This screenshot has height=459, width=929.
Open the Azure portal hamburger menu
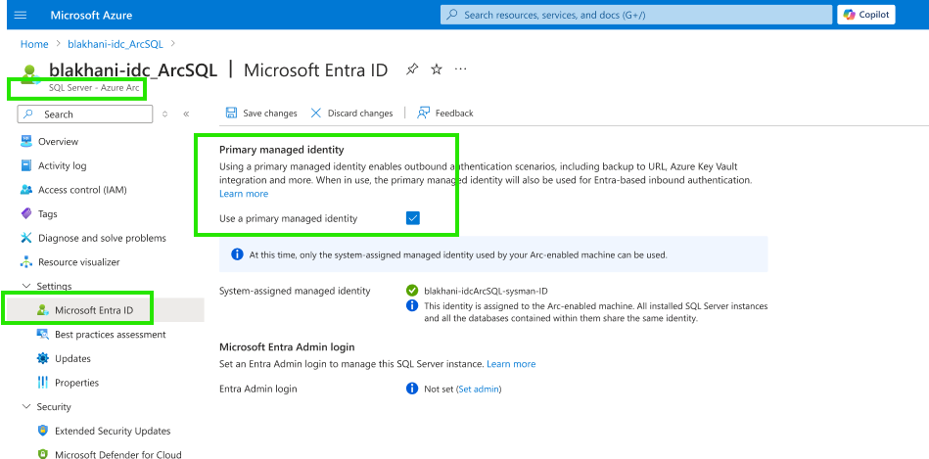(x=21, y=15)
